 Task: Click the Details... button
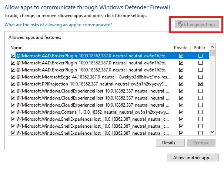coord(170,142)
